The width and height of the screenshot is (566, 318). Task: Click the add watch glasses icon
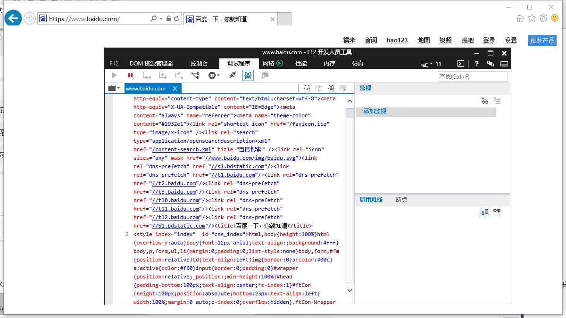tap(484, 100)
